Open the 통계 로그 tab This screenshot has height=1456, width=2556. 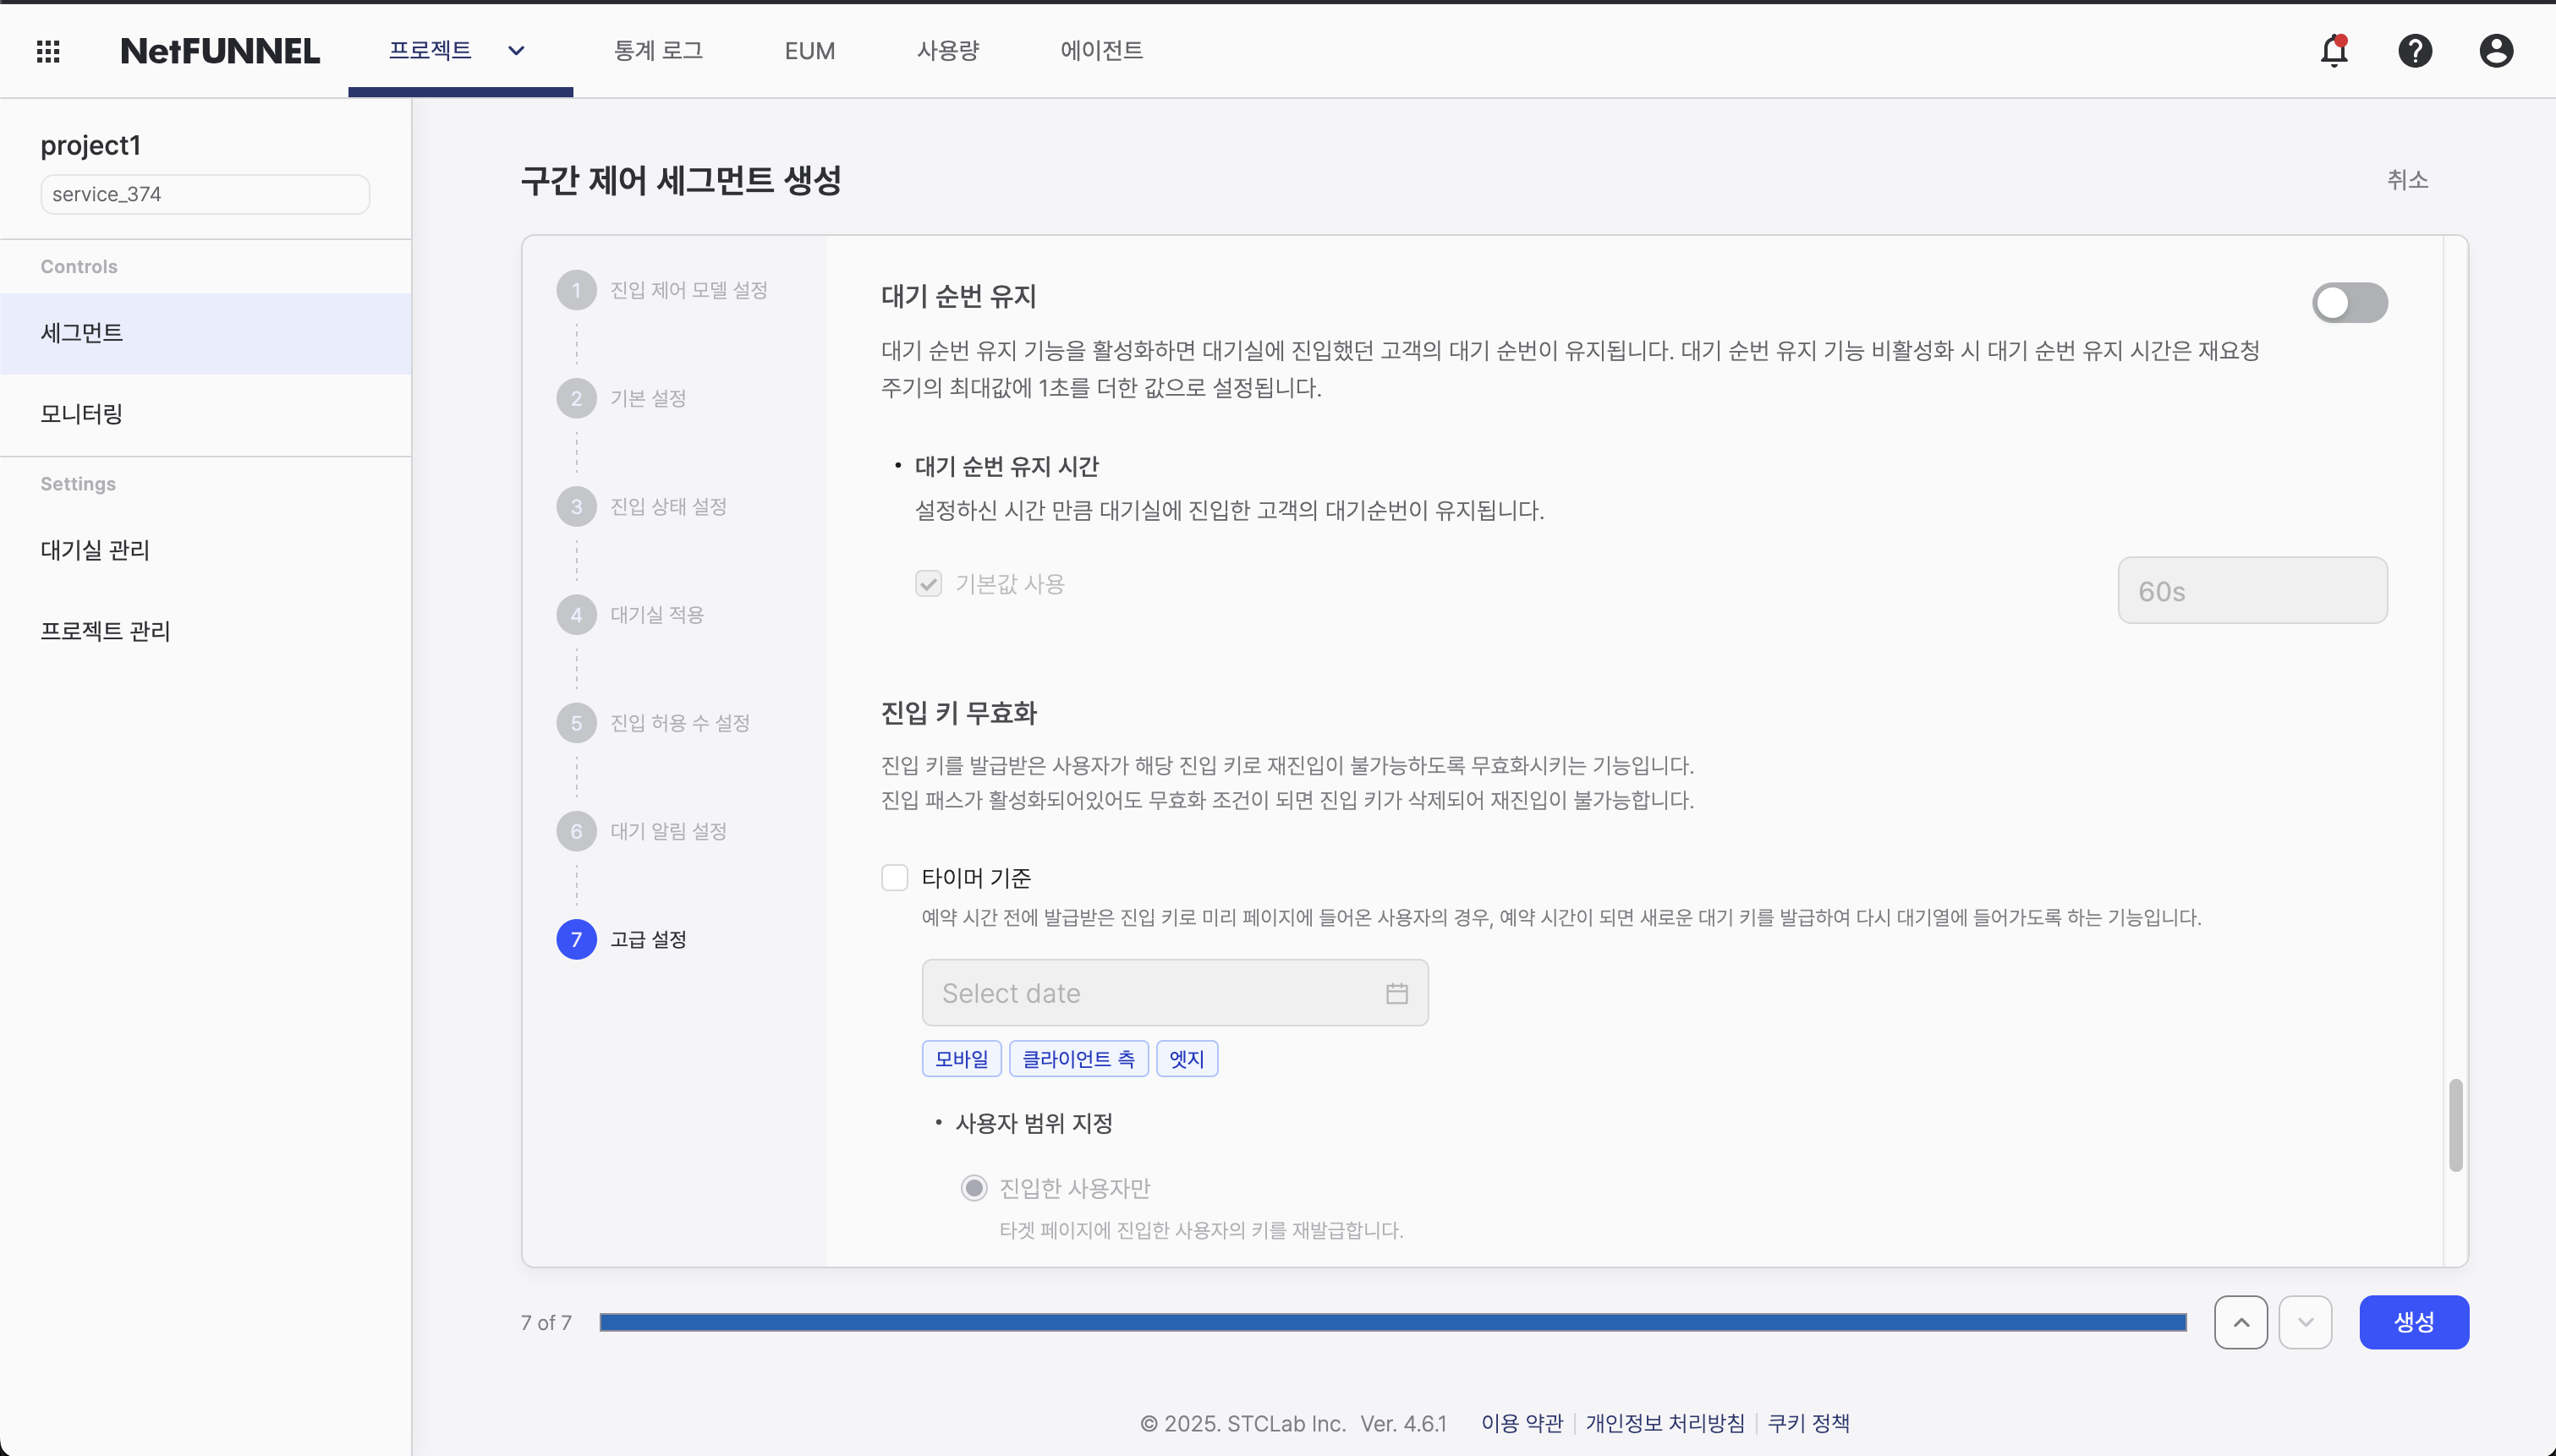pos(658,51)
